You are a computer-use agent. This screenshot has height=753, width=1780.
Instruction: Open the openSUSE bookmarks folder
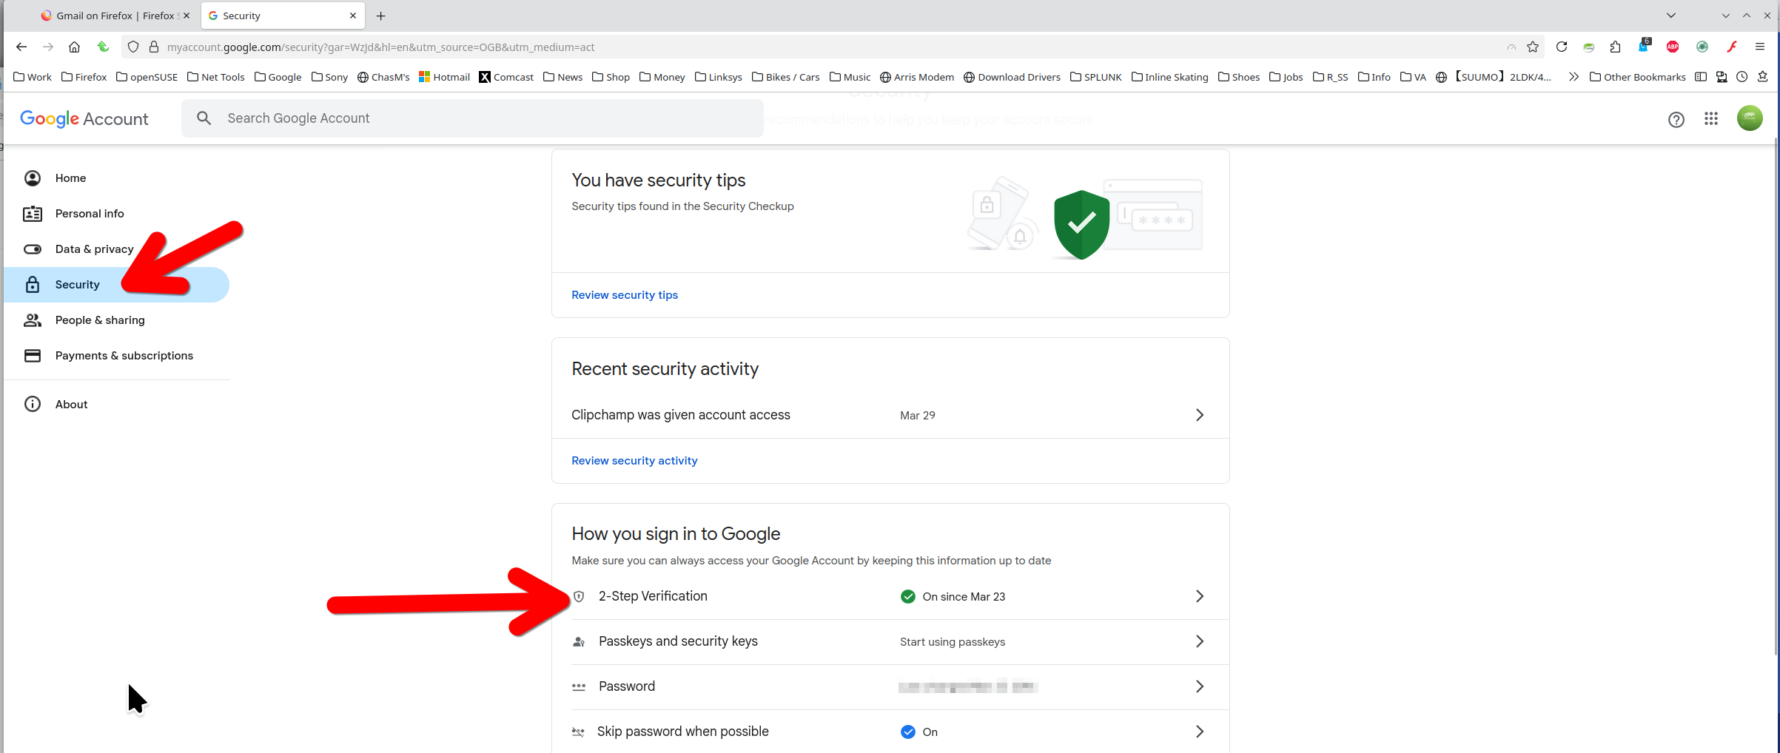click(x=147, y=77)
